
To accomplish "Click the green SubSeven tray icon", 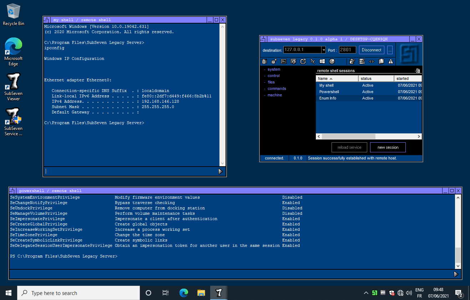I will [374, 293].
